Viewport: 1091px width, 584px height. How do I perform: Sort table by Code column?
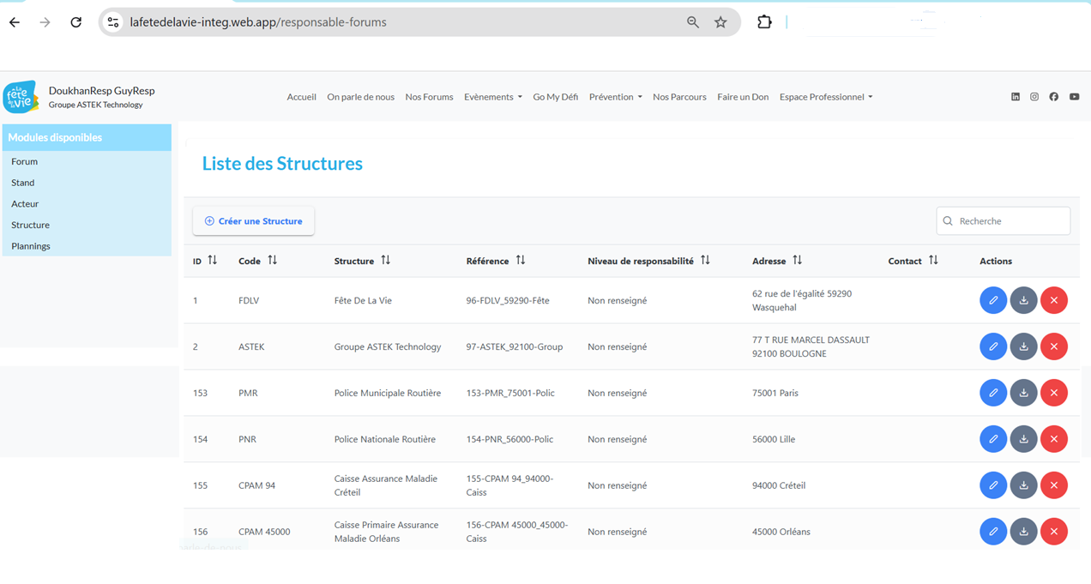(x=272, y=261)
